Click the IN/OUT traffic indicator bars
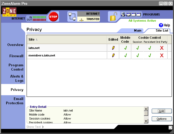Screen dimensions: 174x134 39,18
